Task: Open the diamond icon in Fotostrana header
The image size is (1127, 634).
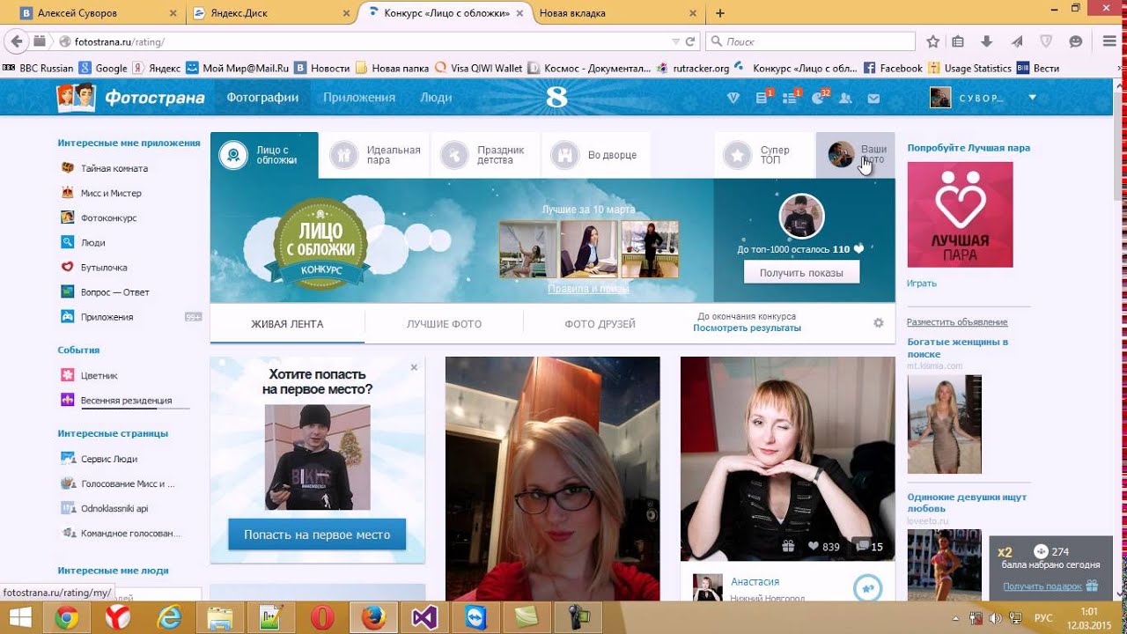Action: [734, 99]
